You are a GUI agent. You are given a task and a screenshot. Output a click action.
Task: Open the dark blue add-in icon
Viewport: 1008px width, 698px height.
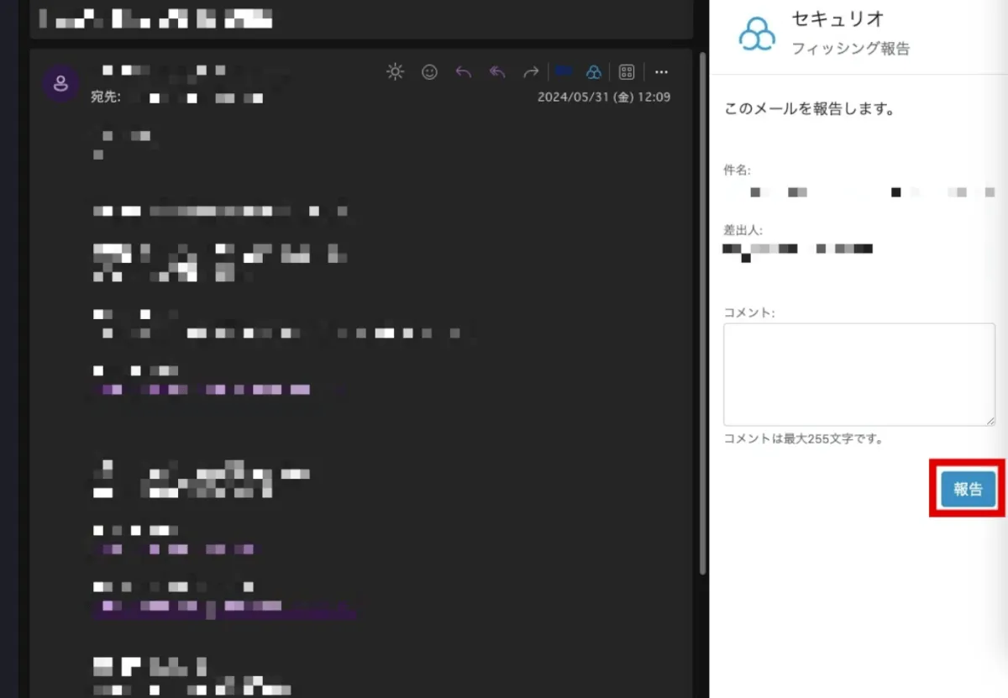564,72
